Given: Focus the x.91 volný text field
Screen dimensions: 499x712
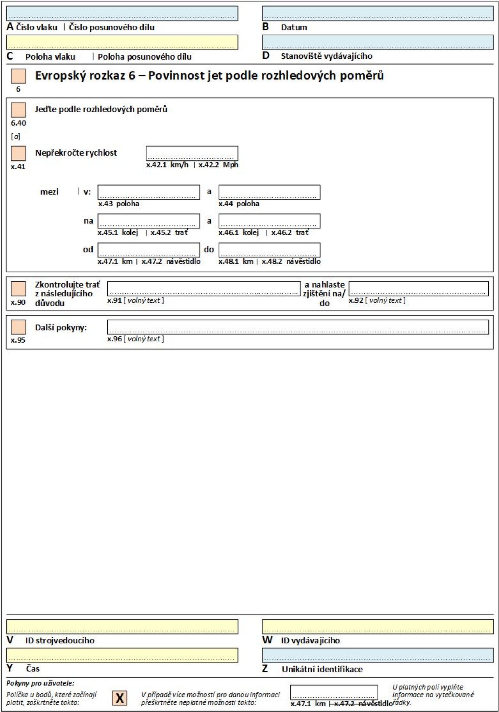Looking at the screenshot, I should click(204, 288).
